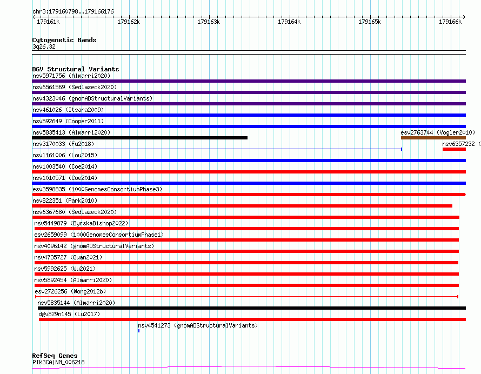Click the thin esv2726256 Wong2012b line

(x=246, y=296)
